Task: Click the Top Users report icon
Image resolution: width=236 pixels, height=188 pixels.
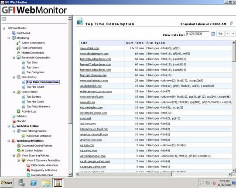Action: pos(24,67)
